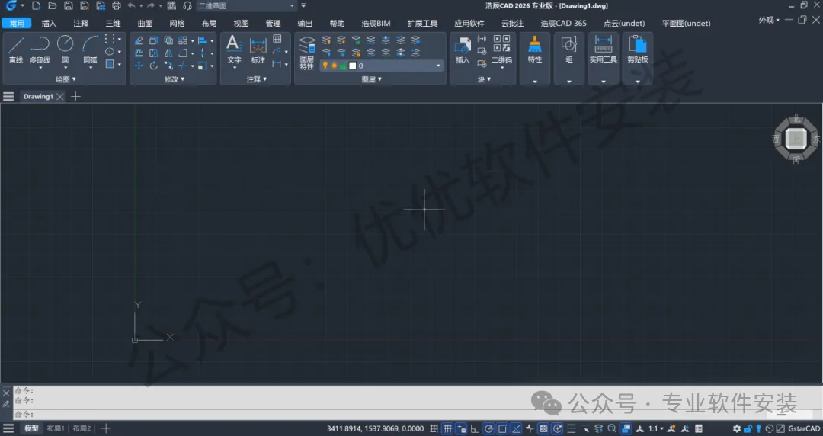Switch to the 三维 ribbon tab
The height and width of the screenshot is (436, 823).
tap(113, 24)
